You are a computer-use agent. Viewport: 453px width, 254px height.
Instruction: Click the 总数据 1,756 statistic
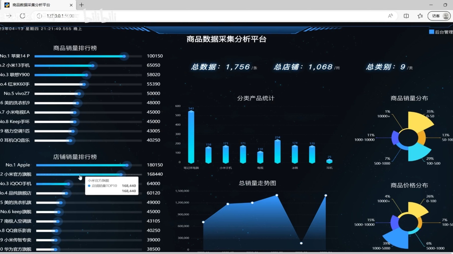point(224,67)
